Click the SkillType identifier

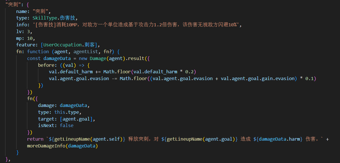point(43,18)
